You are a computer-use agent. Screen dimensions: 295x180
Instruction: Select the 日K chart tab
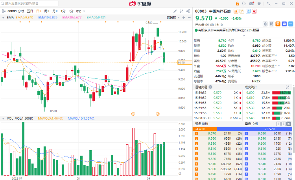coord(39,11)
